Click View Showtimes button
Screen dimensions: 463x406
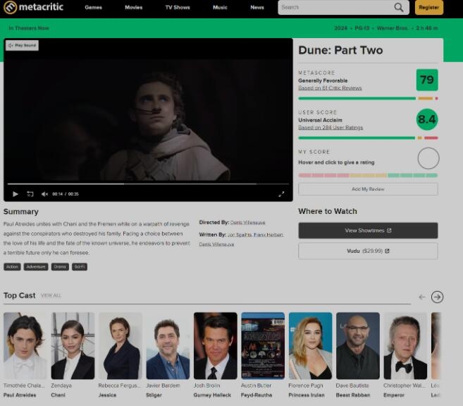click(368, 230)
